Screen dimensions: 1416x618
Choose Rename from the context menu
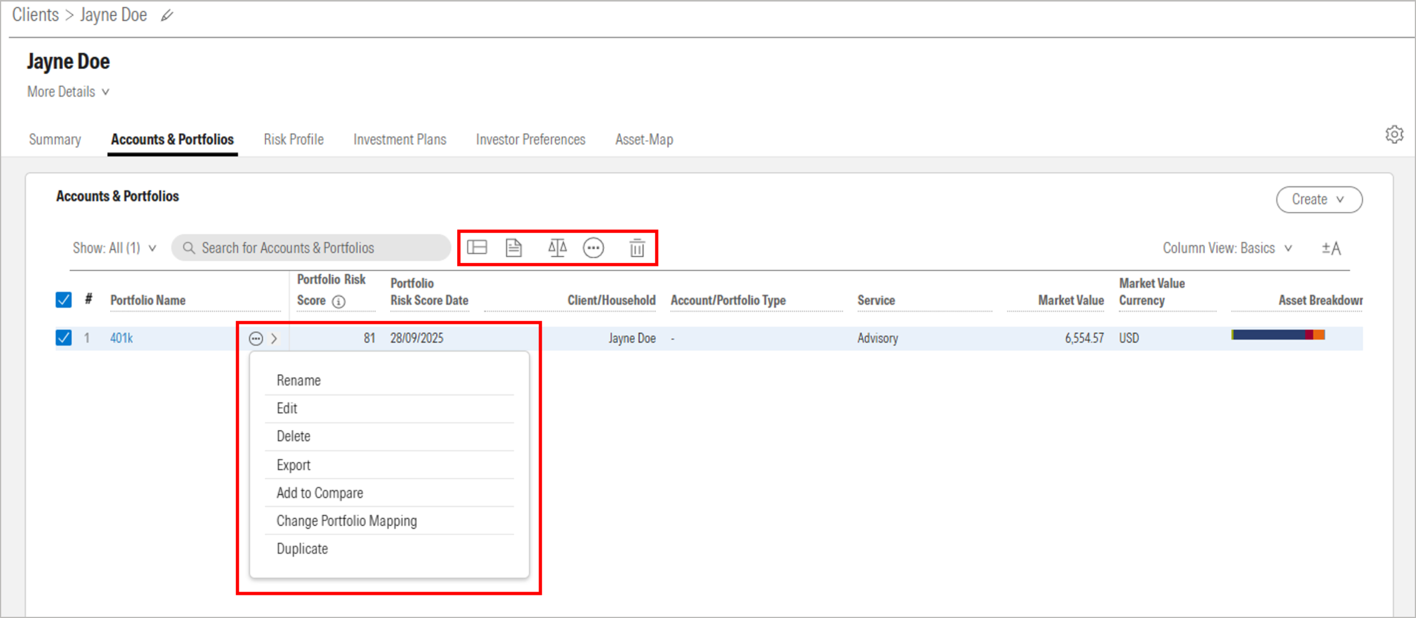[389, 380]
